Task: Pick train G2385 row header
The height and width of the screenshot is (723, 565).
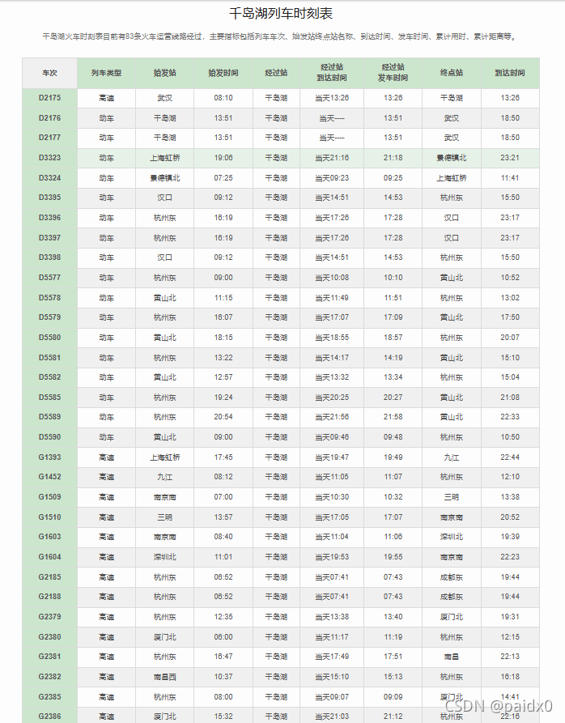Action: pyautogui.click(x=49, y=697)
